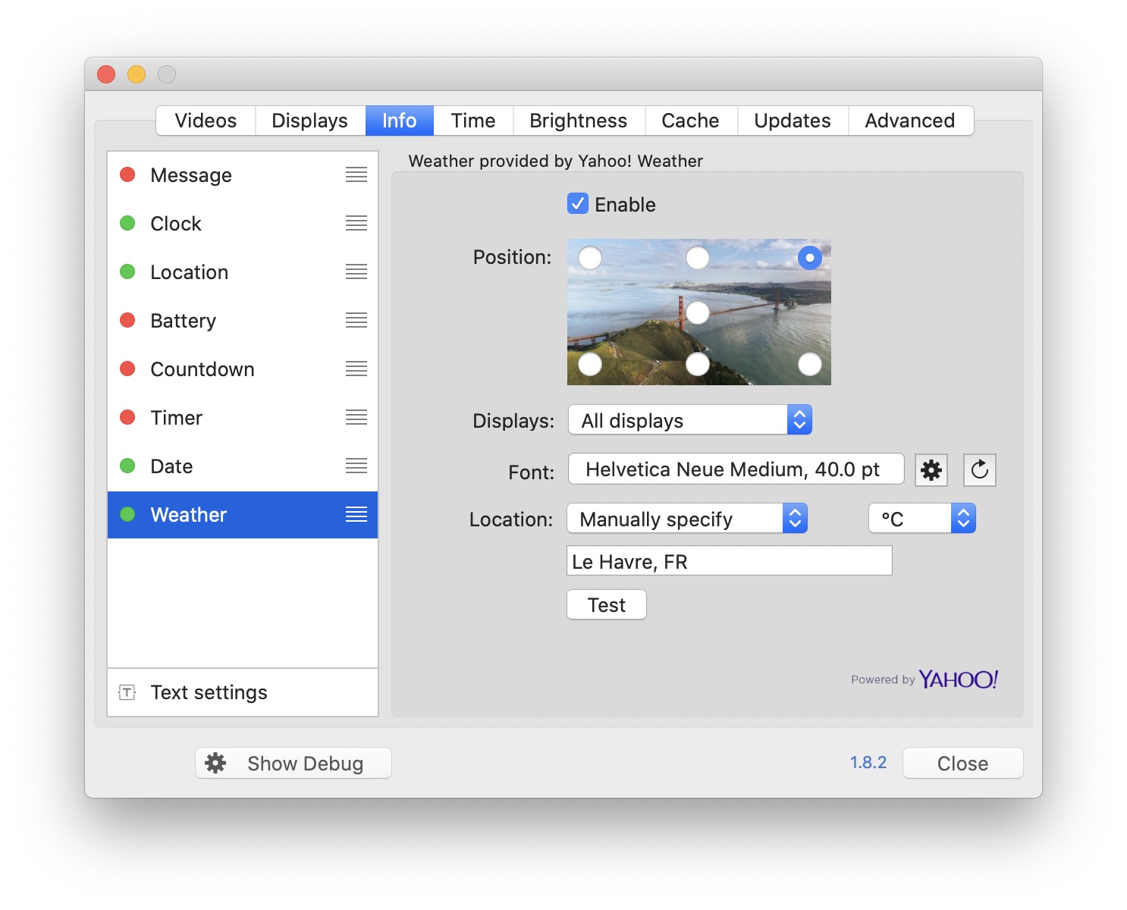Open Text settings in the sidebar

(243, 692)
